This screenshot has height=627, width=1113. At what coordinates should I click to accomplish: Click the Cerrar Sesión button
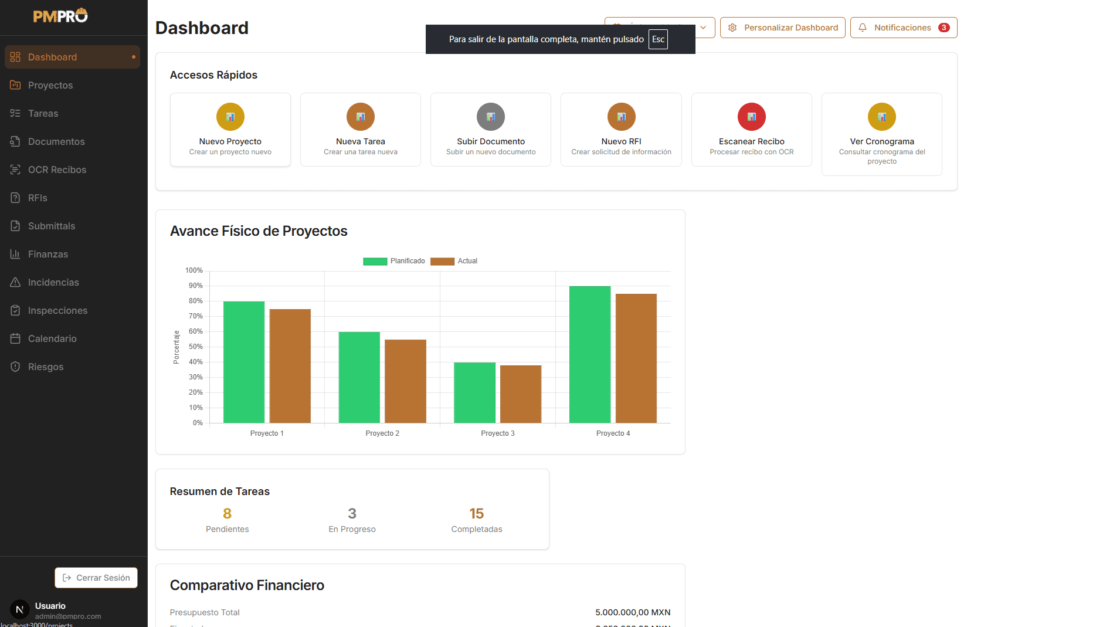(x=96, y=578)
